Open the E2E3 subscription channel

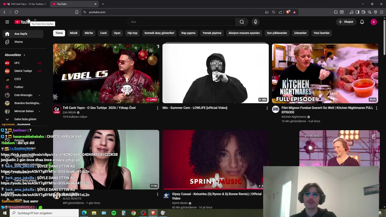(23, 79)
